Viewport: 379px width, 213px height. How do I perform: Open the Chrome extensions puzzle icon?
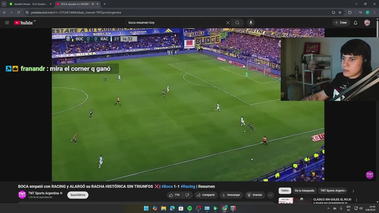point(350,12)
